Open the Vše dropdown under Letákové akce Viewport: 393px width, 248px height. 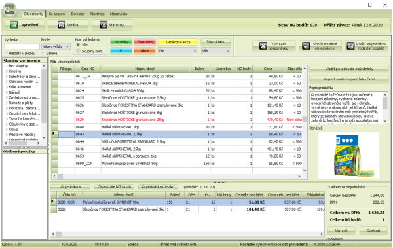click(x=178, y=51)
